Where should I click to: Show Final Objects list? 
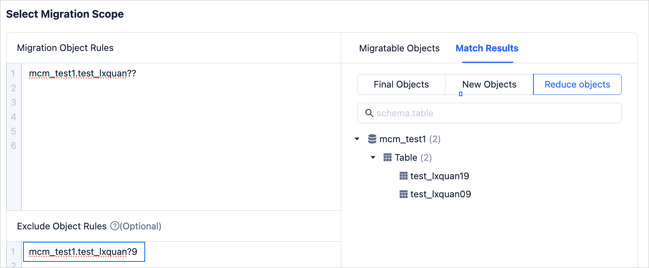pos(401,85)
